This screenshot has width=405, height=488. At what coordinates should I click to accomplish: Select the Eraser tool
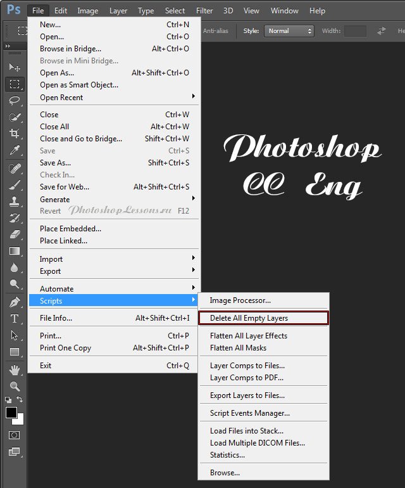[x=14, y=234]
